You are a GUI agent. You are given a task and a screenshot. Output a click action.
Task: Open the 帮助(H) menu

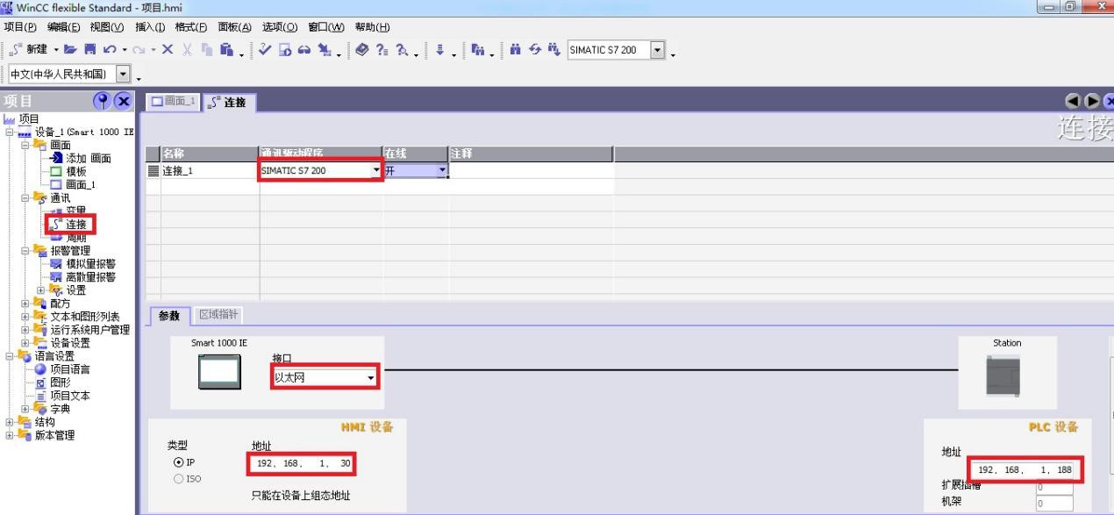click(x=372, y=27)
